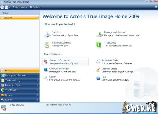The width and height of the screenshot is (158, 114).
Task: Click the System Information monitor icon
Action: [46, 61]
